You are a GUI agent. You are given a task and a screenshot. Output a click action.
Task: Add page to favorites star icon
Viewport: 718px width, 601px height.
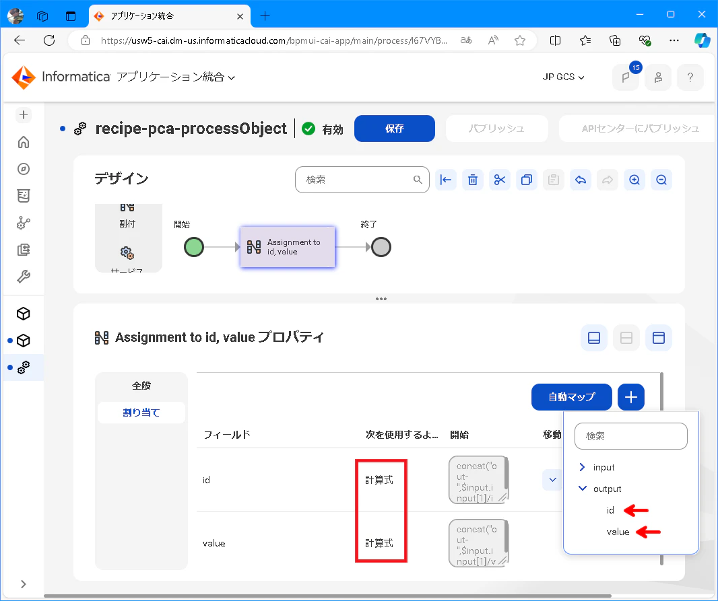520,40
